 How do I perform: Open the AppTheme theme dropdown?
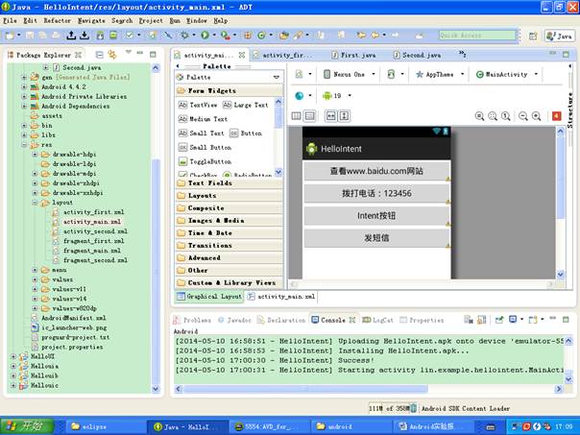click(439, 74)
